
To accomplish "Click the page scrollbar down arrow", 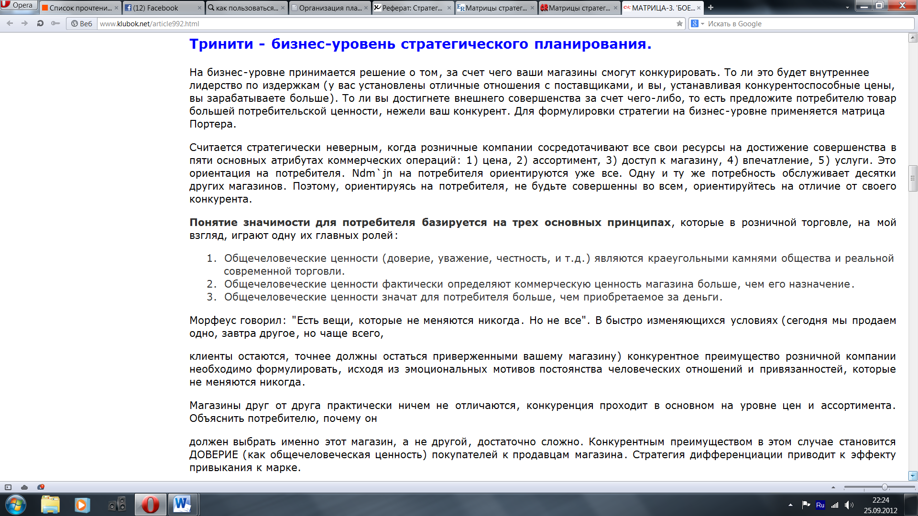I will click(913, 476).
